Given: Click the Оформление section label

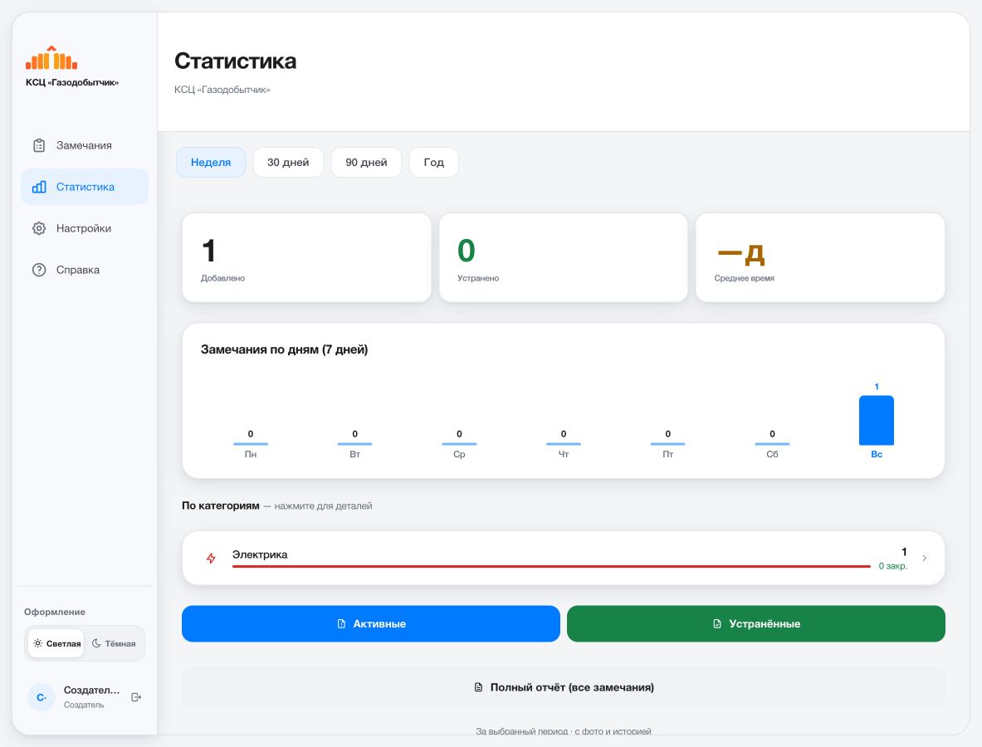Looking at the screenshot, I should (55, 612).
